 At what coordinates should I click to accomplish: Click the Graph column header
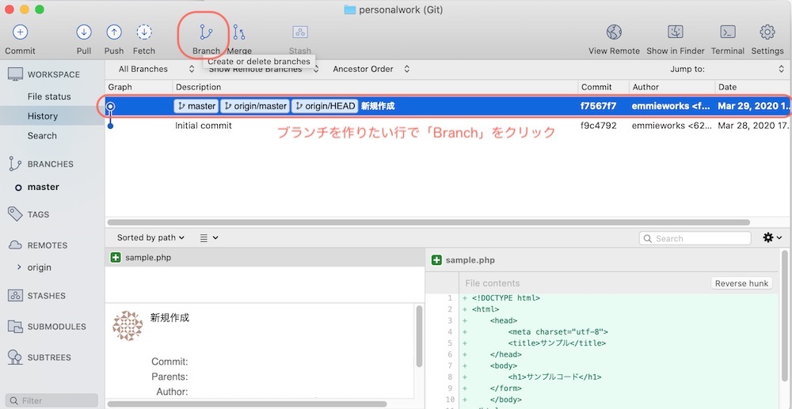[x=139, y=87]
